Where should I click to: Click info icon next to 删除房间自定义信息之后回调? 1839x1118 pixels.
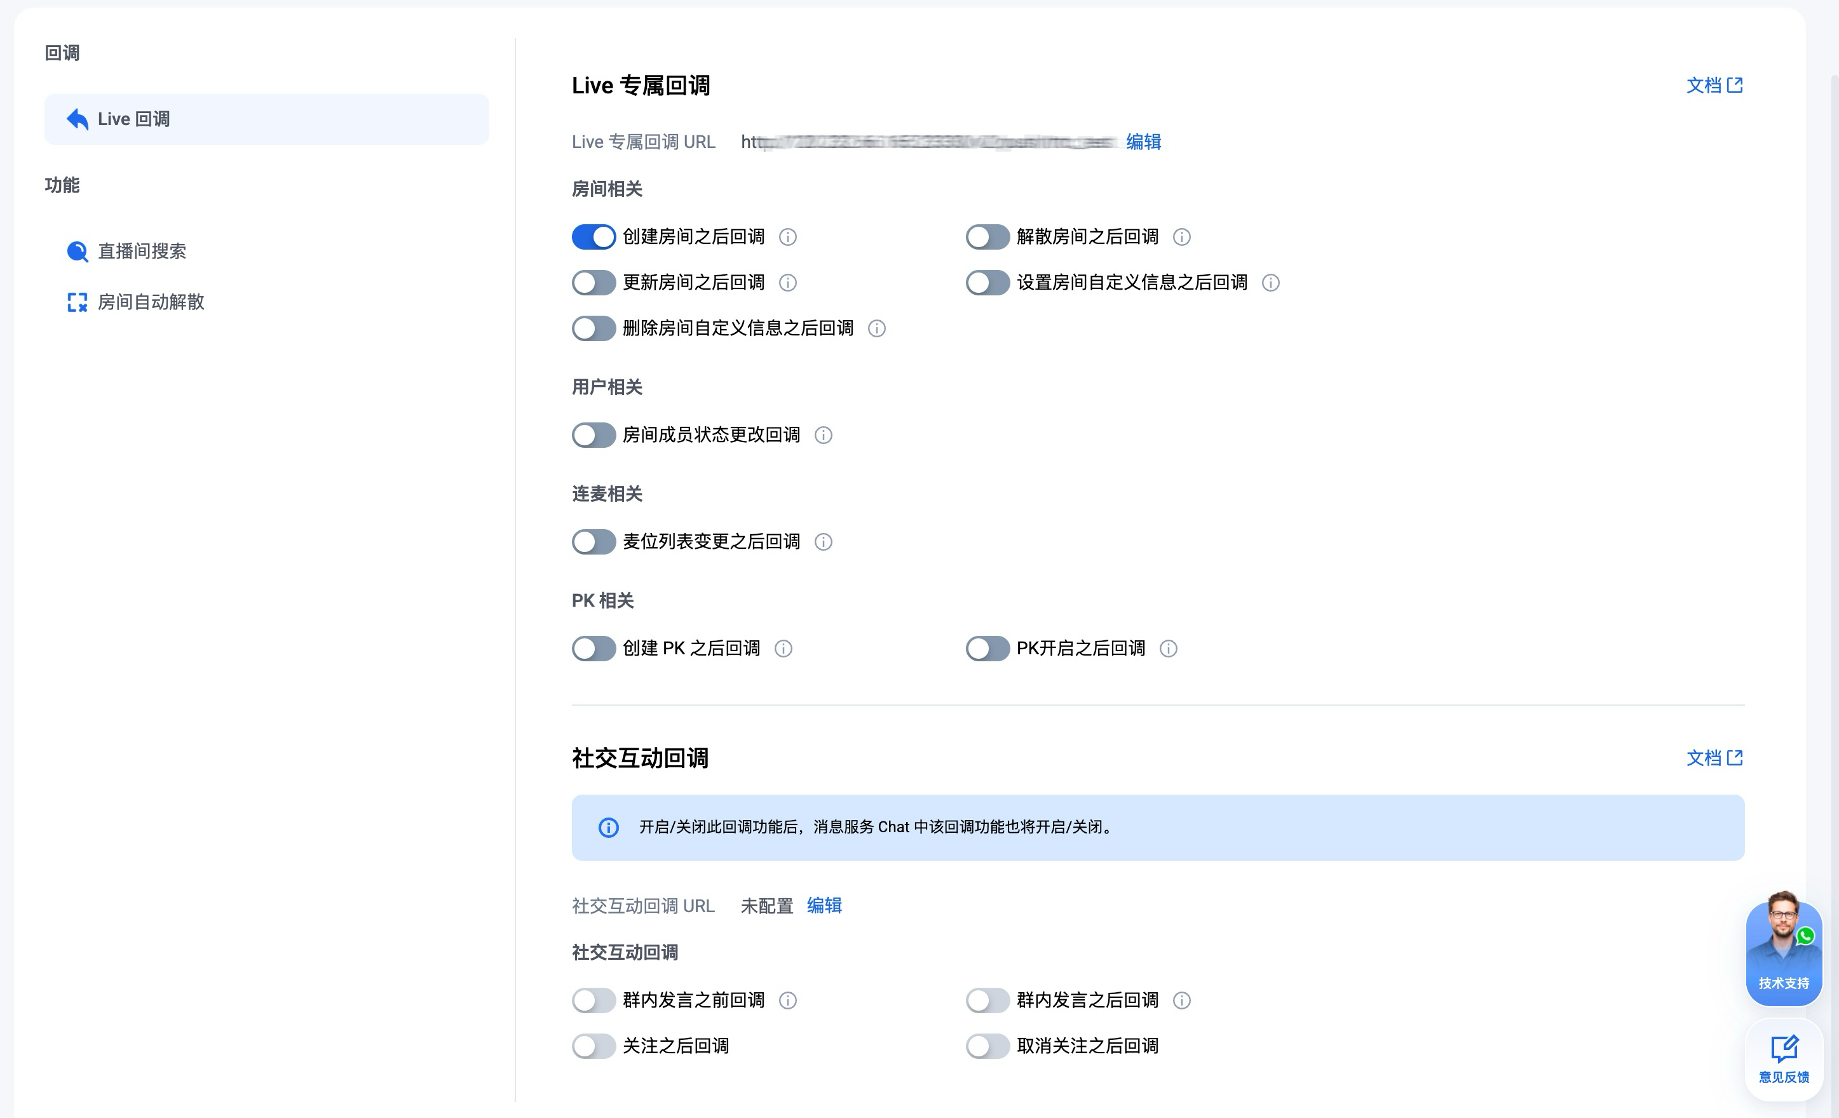pos(877,329)
